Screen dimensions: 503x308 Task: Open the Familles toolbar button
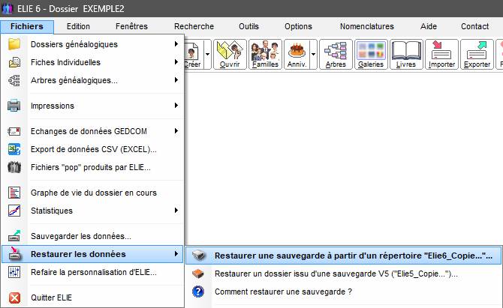[x=265, y=55]
